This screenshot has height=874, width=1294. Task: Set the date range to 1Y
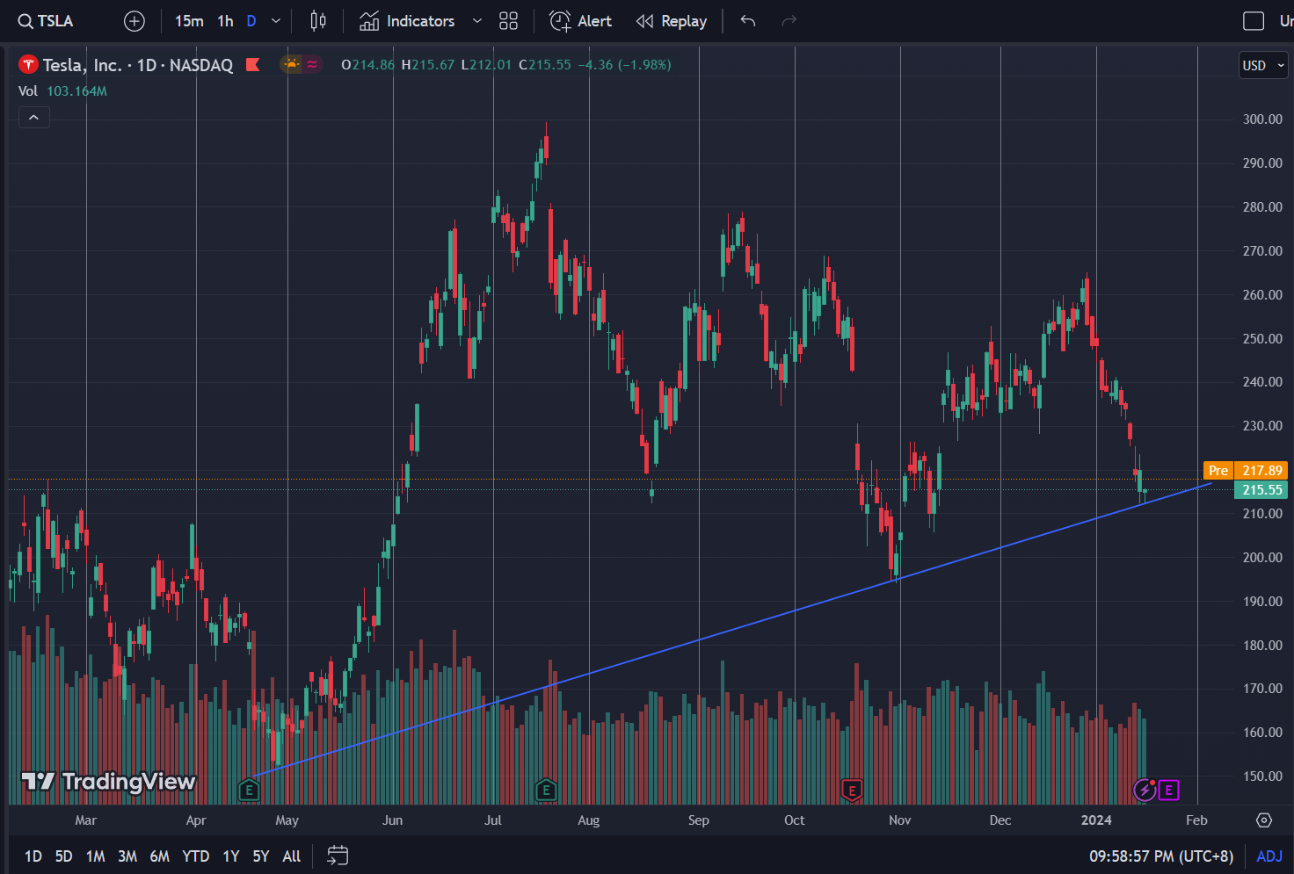tap(231, 856)
